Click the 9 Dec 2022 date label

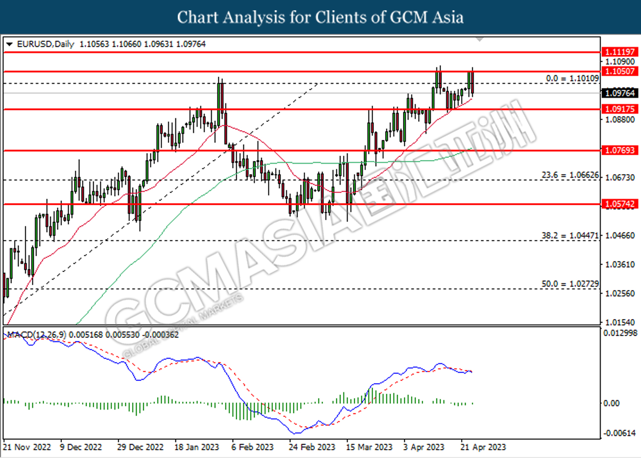point(81,447)
